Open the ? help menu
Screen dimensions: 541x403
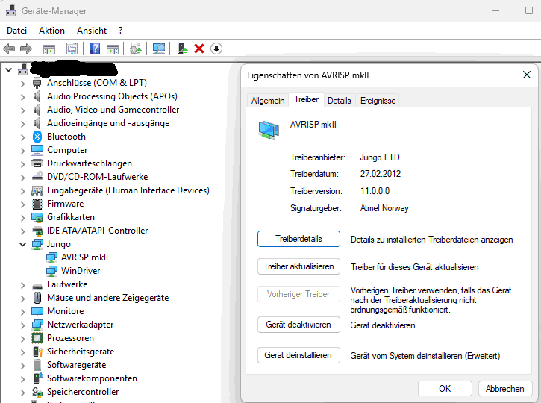coord(120,31)
